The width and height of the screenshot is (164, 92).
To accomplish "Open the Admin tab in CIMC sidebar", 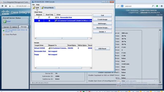I will (15, 27).
